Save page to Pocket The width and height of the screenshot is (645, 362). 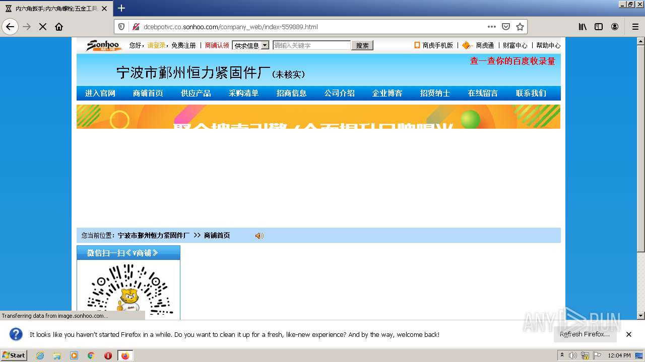point(506,27)
